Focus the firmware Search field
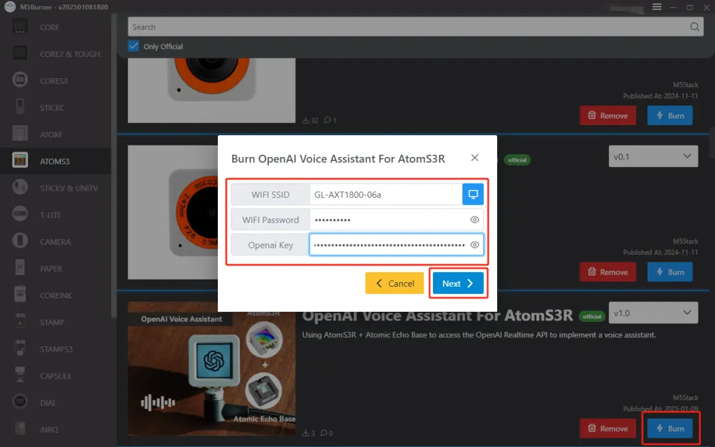Image resolution: width=715 pixels, height=447 pixels. (x=415, y=27)
